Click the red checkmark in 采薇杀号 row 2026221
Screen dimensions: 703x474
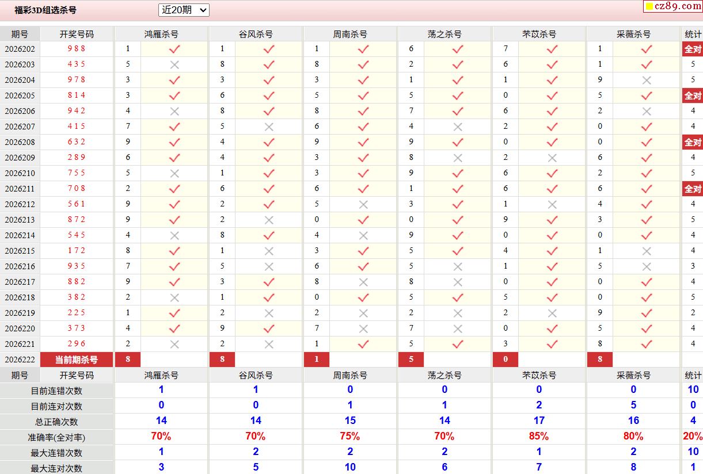(647, 345)
